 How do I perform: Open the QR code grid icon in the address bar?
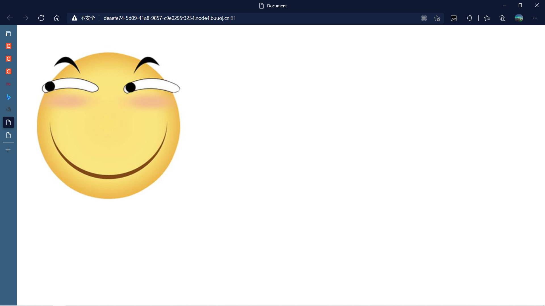[x=424, y=18]
